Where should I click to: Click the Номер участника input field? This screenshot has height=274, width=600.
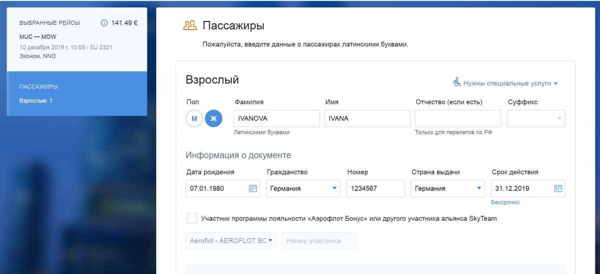click(x=319, y=240)
